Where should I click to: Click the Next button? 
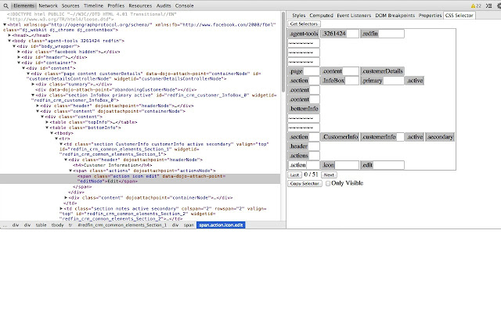pos(329,175)
